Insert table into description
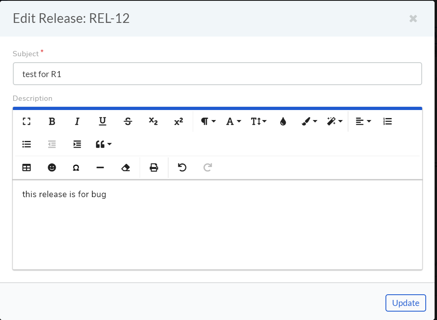 [x=27, y=168]
